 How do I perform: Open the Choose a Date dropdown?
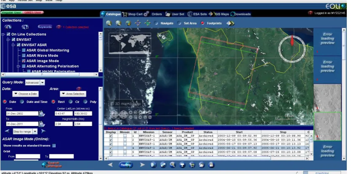click(x=25, y=94)
